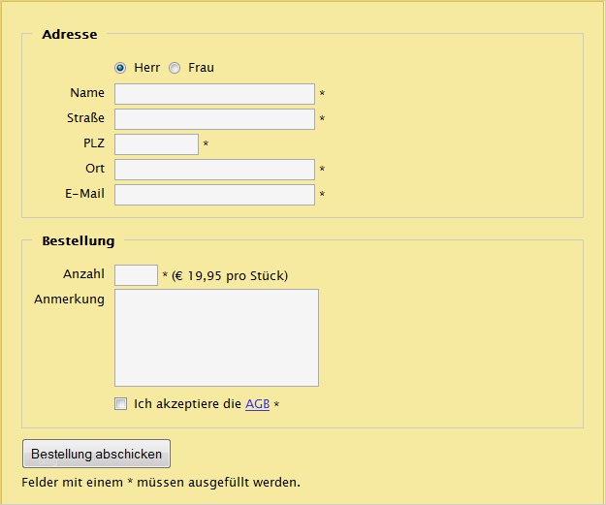This screenshot has width=606, height=505.
Task: Select the Herr radio button
Action: (x=120, y=68)
